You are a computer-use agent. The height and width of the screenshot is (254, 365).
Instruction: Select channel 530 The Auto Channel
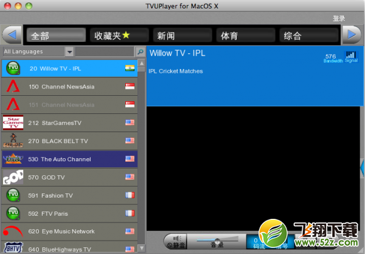point(69,159)
